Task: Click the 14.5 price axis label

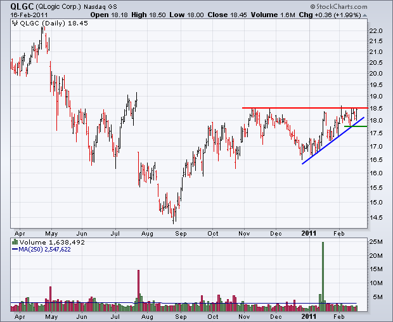Action: pos(376,218)
